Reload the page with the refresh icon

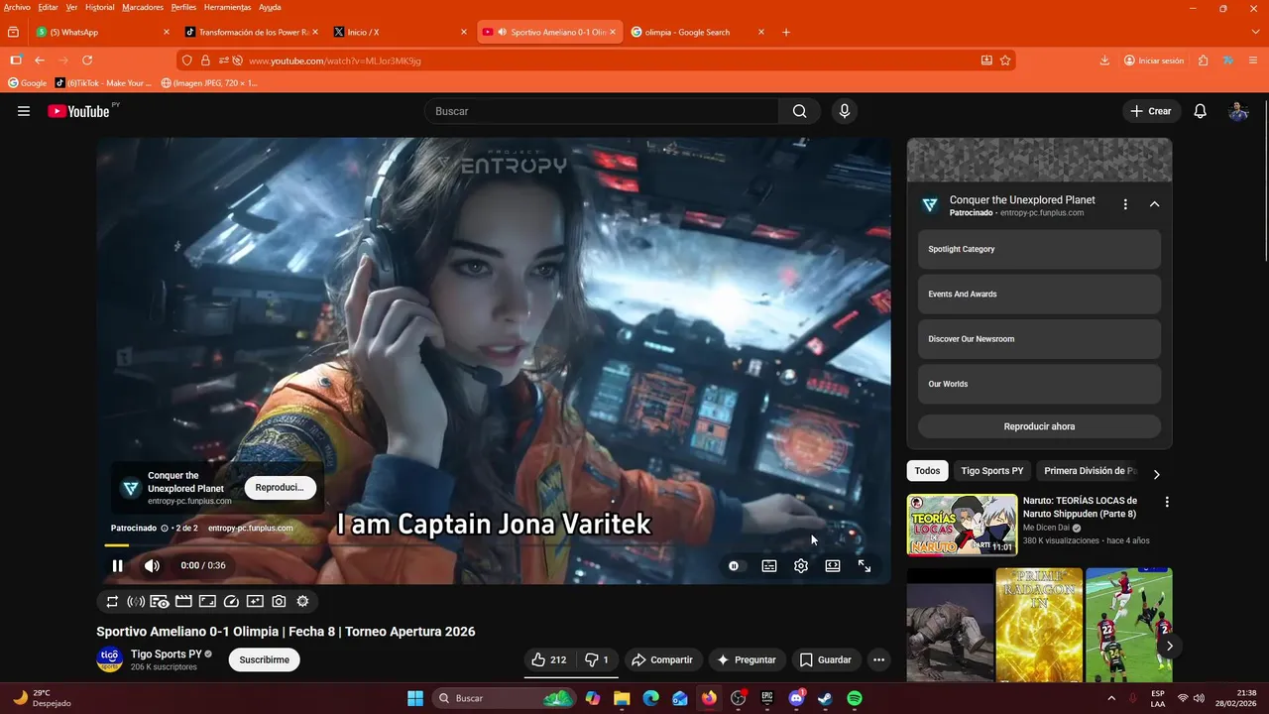pos(87,60)
